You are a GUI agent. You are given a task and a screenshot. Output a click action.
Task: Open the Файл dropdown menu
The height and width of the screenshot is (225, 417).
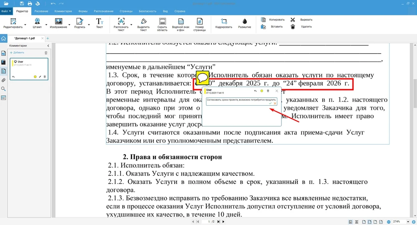[x=5, y=11]
